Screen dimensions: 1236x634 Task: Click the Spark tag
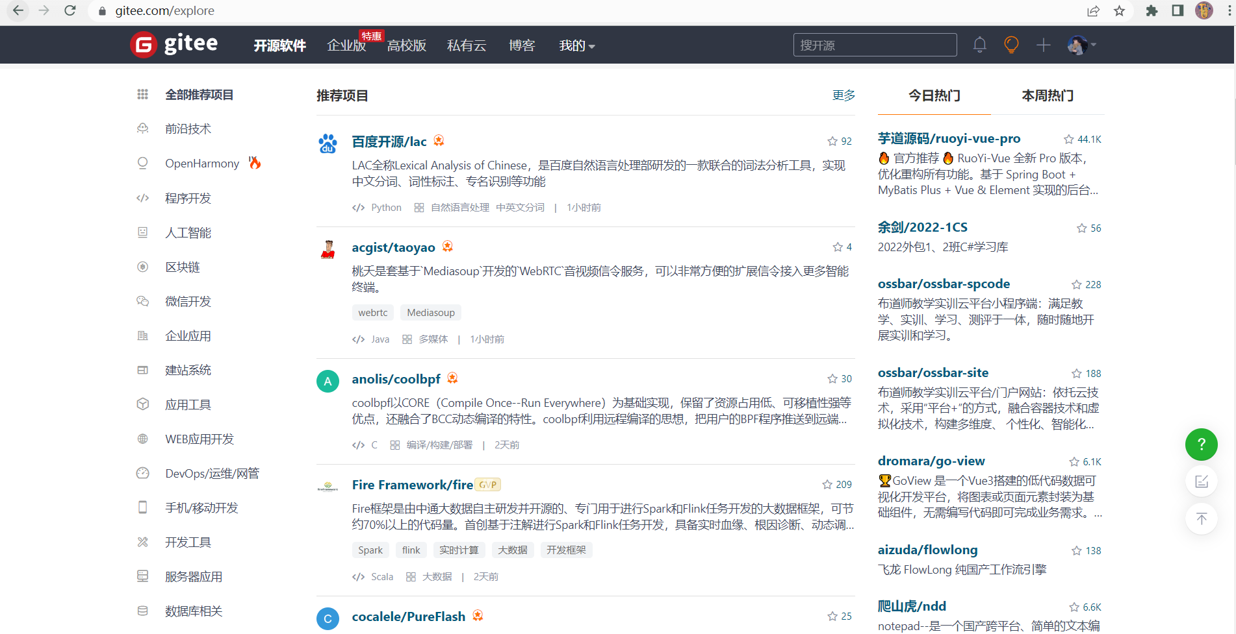[370, 550]
